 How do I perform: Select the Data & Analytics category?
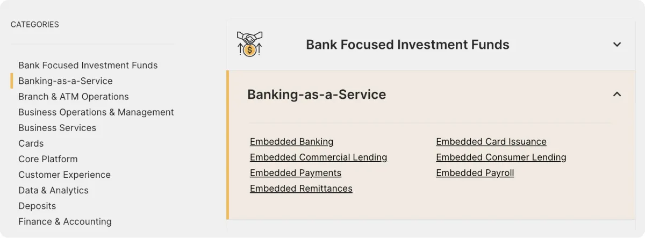53,190
